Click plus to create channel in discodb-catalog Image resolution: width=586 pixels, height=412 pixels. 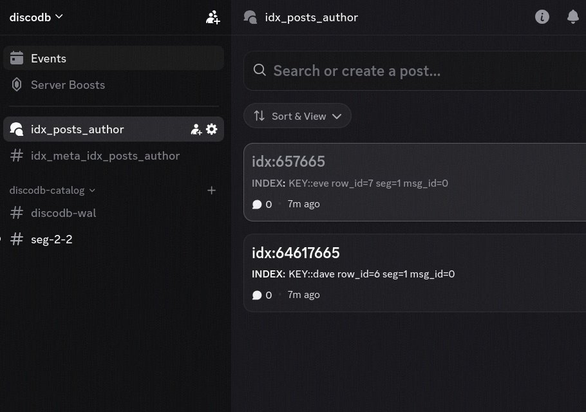pos(211,191)
